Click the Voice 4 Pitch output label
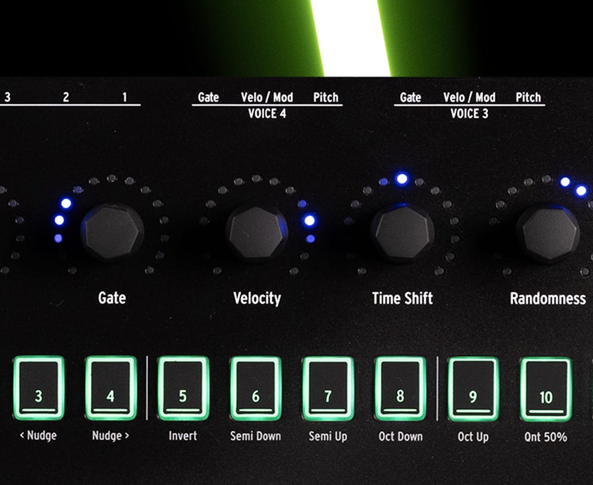593x485 pixels. point(326,97)
